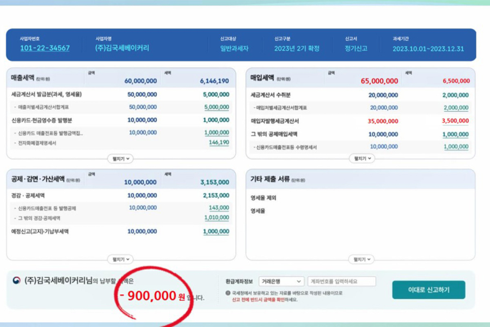Open the 5,000,000 tax invoice issuance amount link
Screen dimensions: 490x327
click(217, 94)
